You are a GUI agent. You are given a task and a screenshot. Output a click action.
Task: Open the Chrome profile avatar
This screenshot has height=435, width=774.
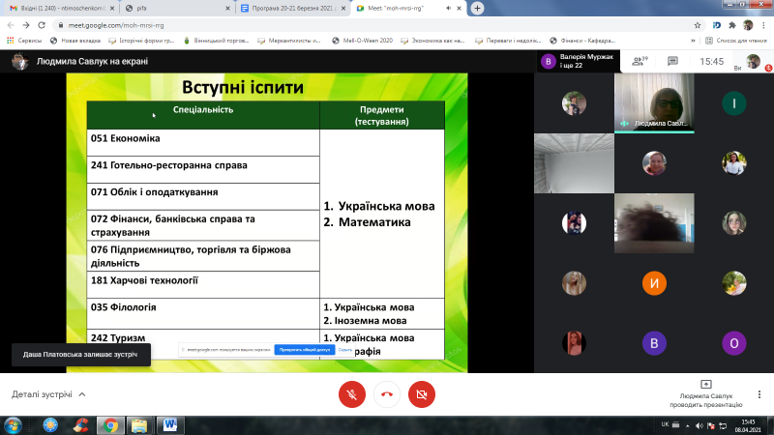click(x=748, y=25)
